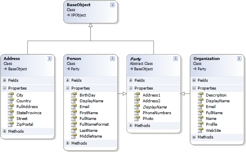Select DisplayName property icon in Party

pos(137,106)
